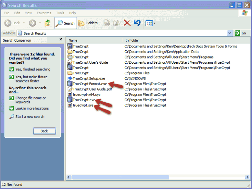Screen dimensions: 252x189
Task: Click the Go button
Action: coord(240,33)
